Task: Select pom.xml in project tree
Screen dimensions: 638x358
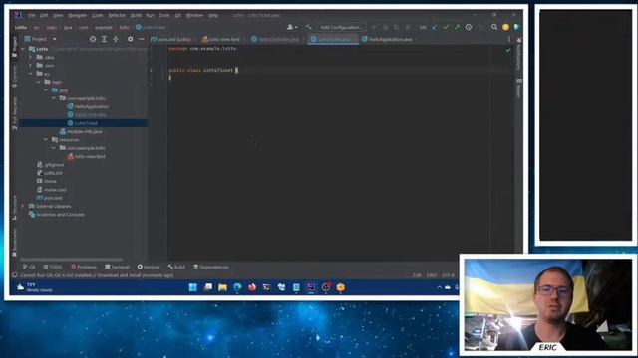Action: 50,198
